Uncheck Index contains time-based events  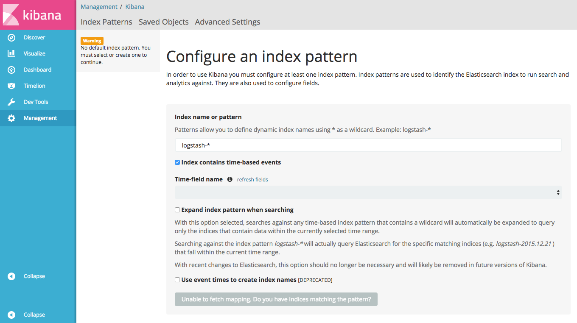click(177, 162)
